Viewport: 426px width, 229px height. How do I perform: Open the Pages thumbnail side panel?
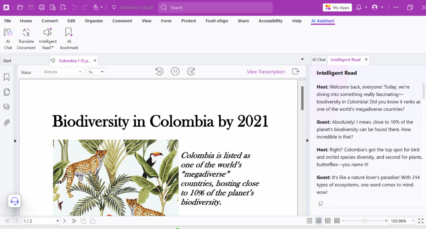tap(6, 92)
